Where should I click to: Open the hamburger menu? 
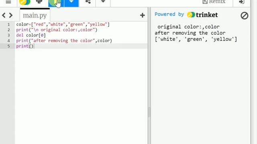[x=8, y=2]
